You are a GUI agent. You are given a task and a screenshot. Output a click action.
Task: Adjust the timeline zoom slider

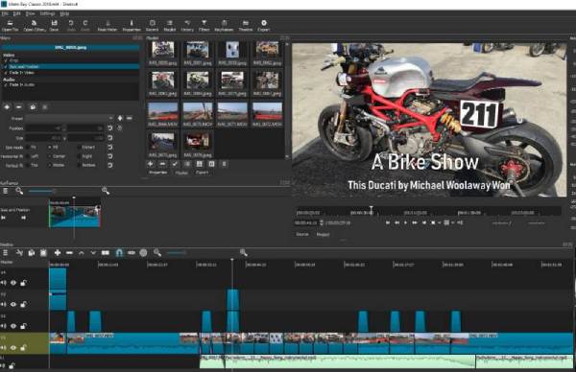tap(177, 253)
